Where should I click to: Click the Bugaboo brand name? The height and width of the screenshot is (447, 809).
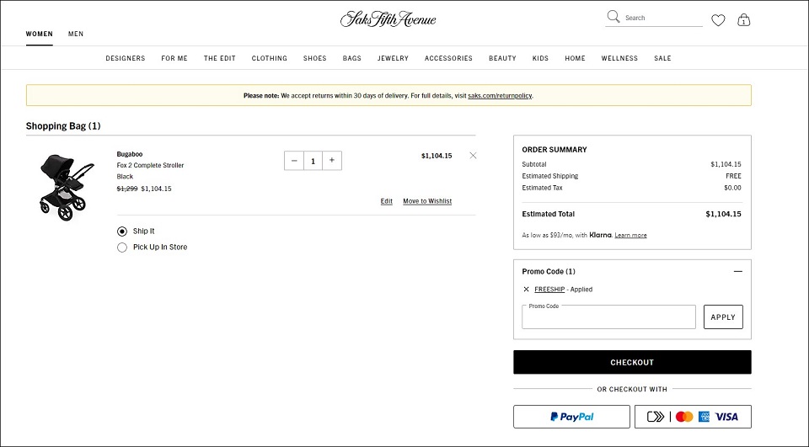[x=130, y=154]
